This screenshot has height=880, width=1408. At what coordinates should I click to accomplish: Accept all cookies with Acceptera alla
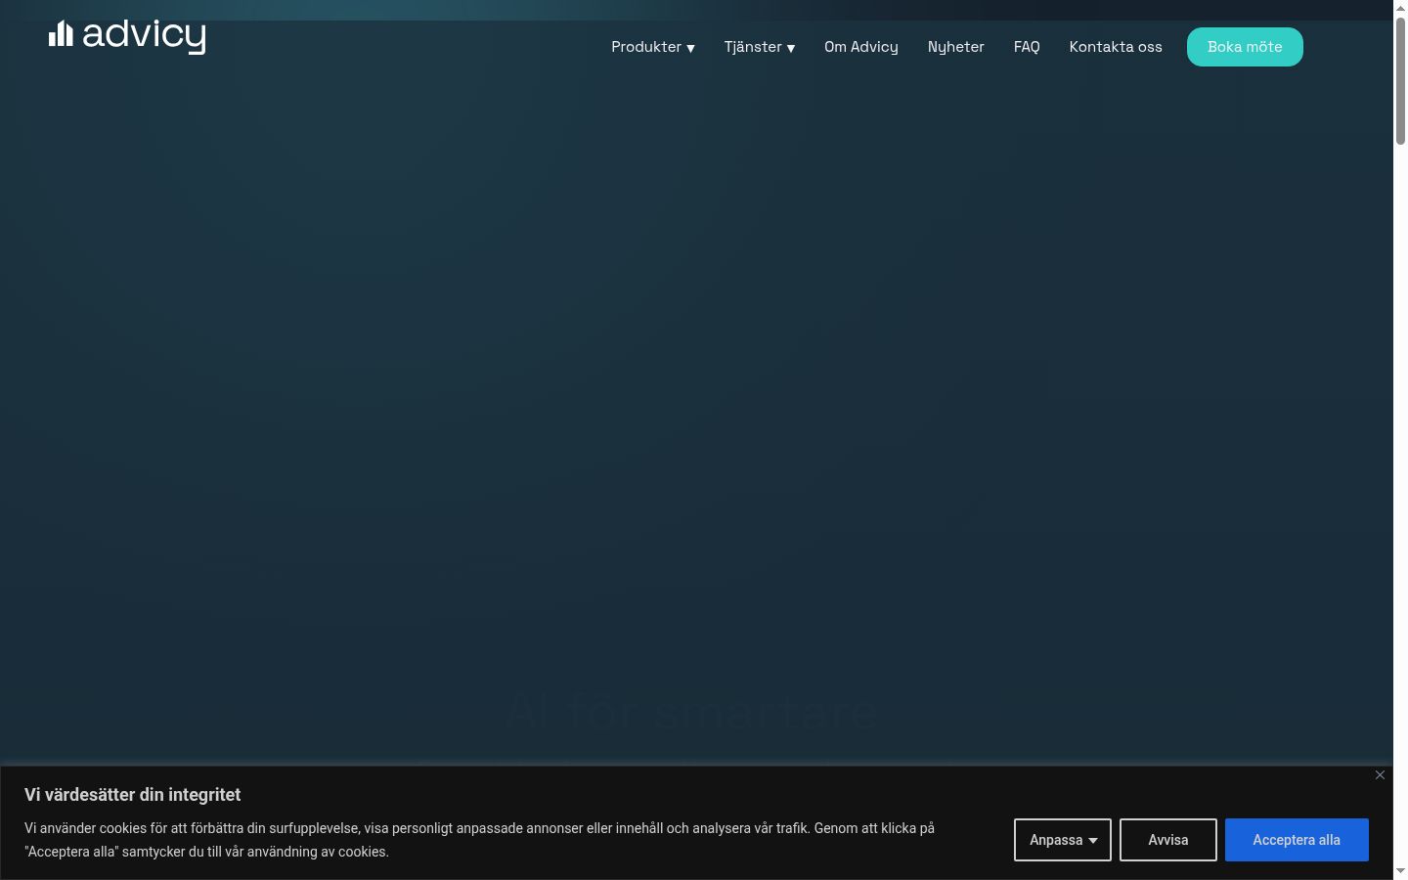(x=1297, y=840)
